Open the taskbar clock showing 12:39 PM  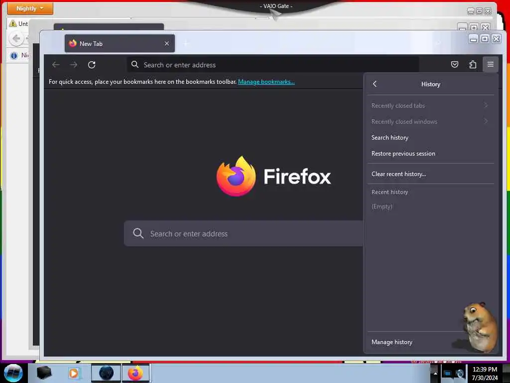tap(485, 373)
